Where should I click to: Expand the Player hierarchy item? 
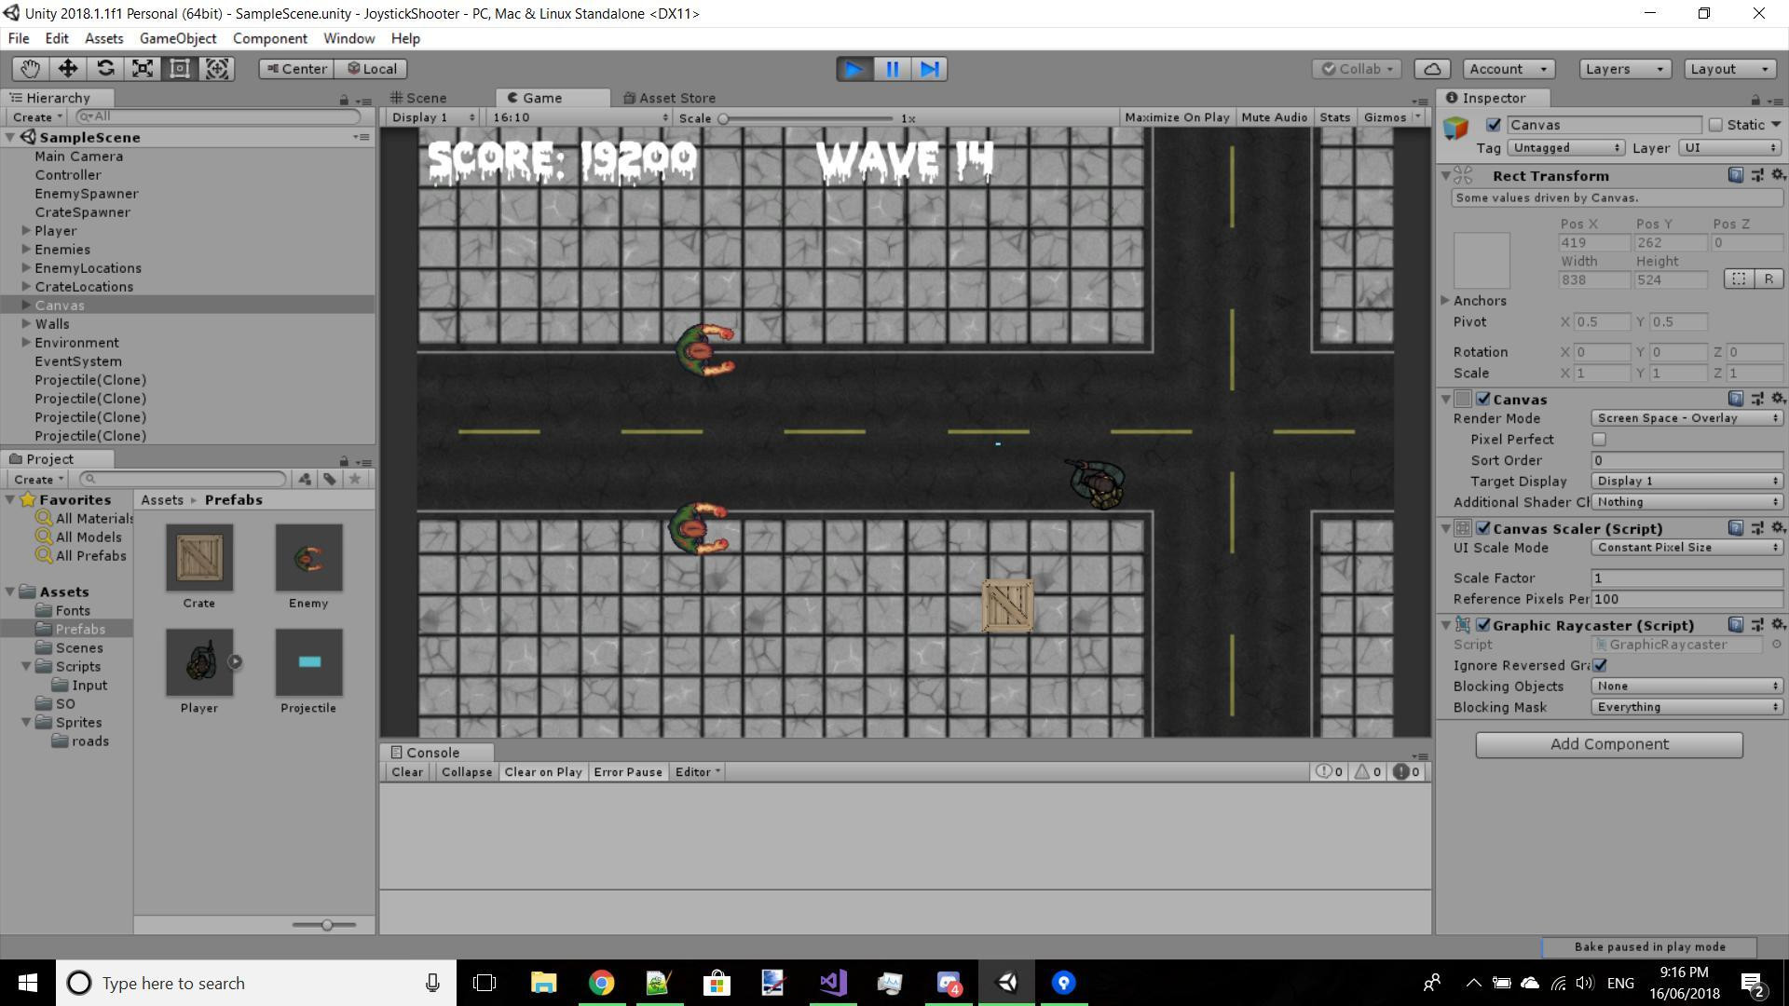pos(26,231)
